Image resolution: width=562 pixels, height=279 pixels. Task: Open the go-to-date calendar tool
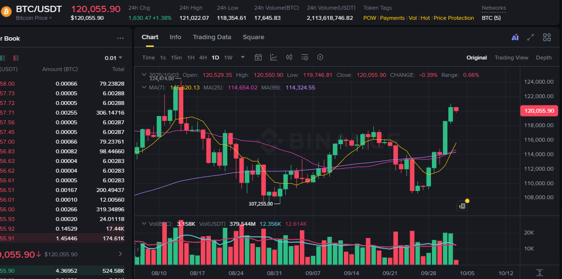tap(258, 57)
